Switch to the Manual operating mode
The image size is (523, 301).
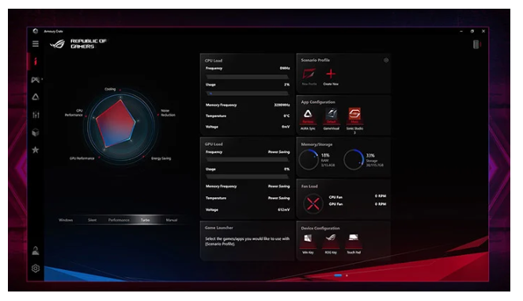(x=172, y=220)
